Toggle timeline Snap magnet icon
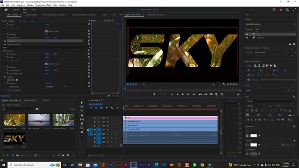This screenshot has width=299, height=168. click(96, 108)
